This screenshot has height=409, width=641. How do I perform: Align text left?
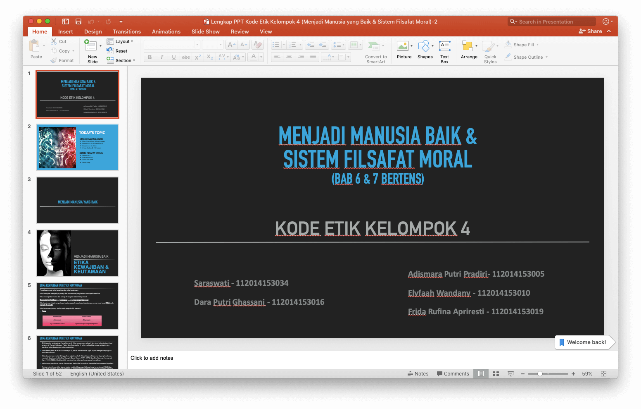pos(277,57)
